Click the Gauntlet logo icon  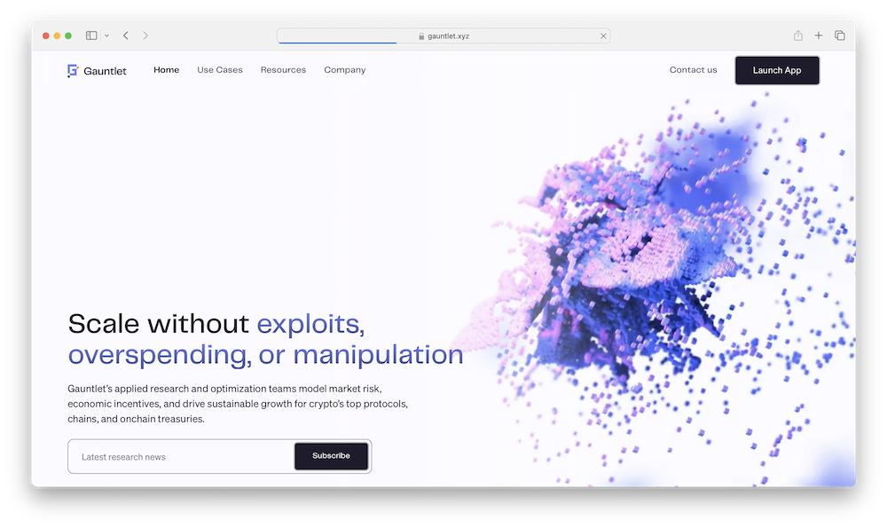point(73,71)
